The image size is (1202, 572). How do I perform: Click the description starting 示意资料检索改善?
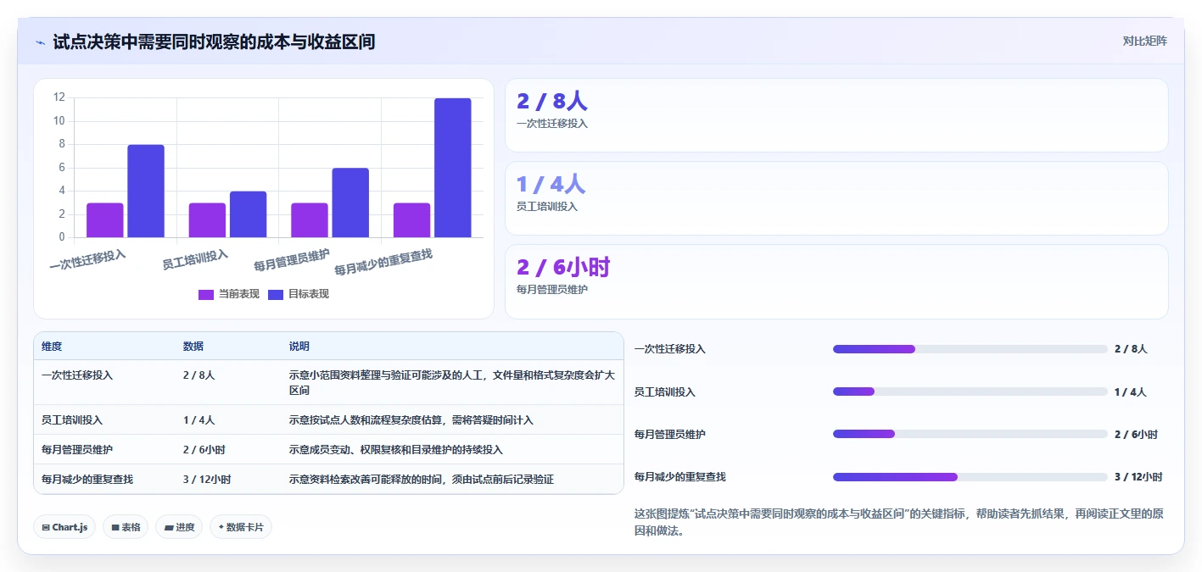[x=422, y=479]
